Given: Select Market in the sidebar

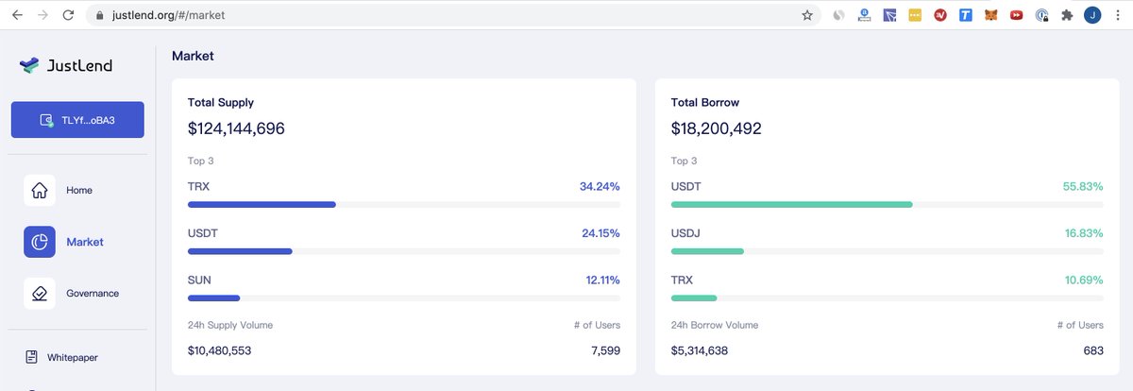Looking at the screenshot, I should pyautogui.click(x=85, y=243).
